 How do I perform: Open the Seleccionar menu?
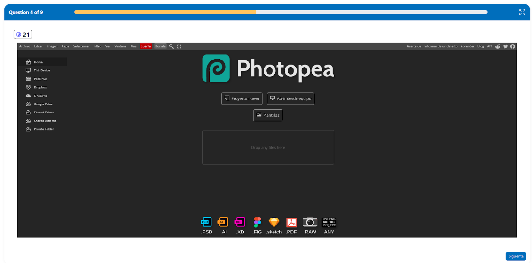coord(81,46)
